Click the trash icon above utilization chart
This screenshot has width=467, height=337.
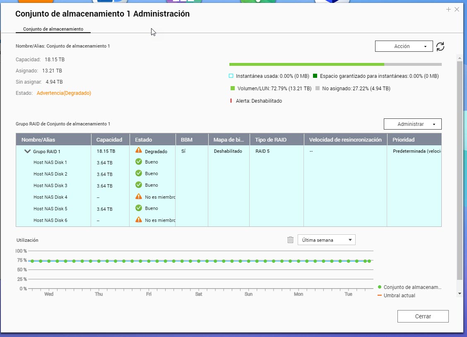(x=290, y=240)
